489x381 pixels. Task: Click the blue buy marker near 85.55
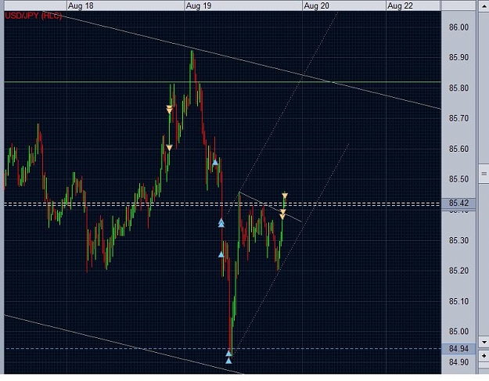[x=215, y=163]
